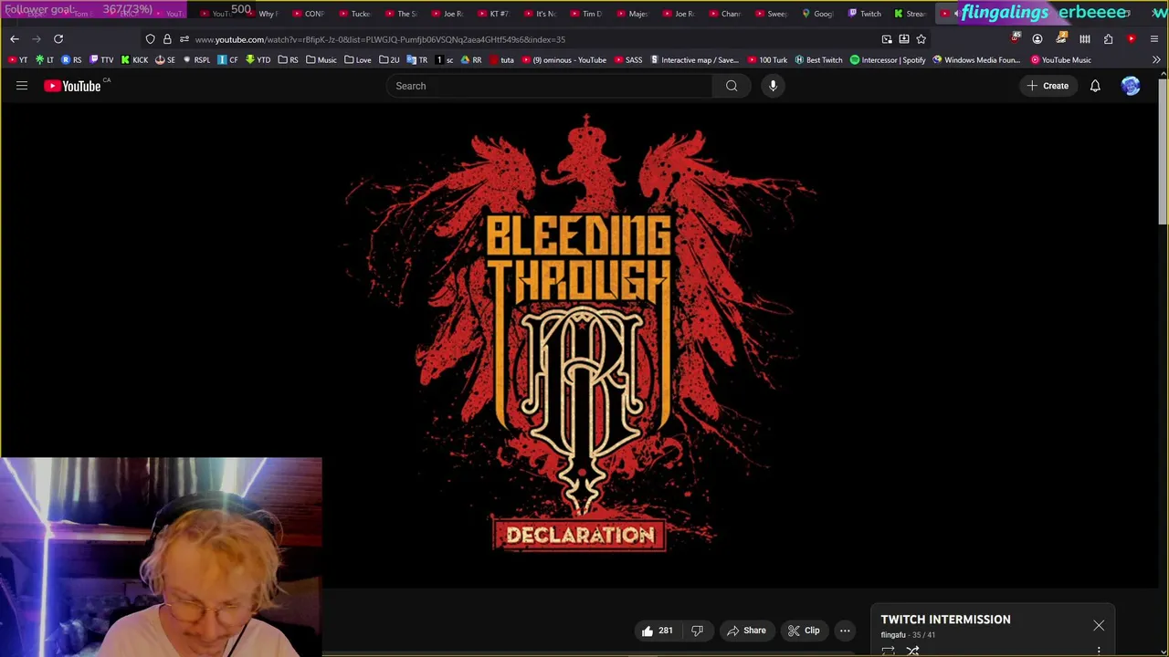Open Firefox account icon in toolbar
1169x657 pixels.
tap(1037, 39)
